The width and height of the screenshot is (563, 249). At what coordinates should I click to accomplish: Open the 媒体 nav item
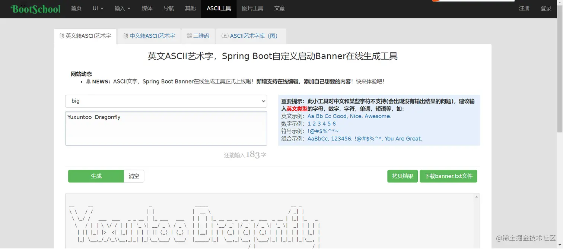pos(147,8)
